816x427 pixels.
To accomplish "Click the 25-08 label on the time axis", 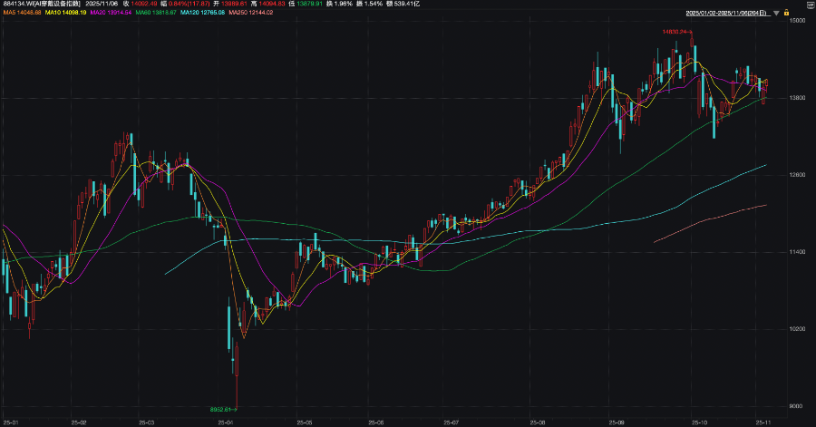I will click(x=538, y=422).
